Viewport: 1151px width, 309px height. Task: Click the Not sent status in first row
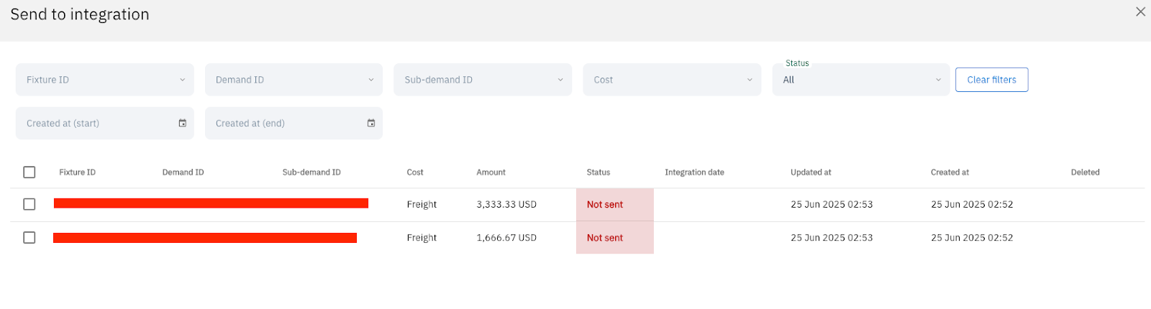[x=604, y=205]
